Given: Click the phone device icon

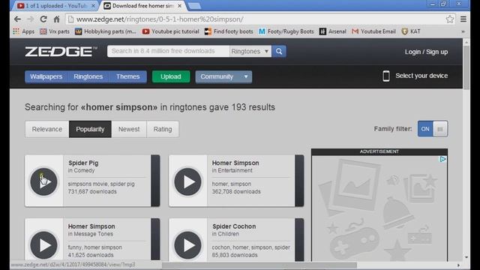Looking at the screenshot, I should (386, 76).
